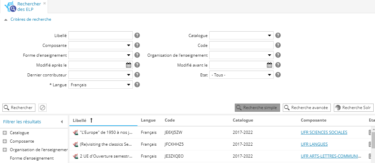Image resolution: width=375 pixels, height=163 pixels.
Task: Click help icon next to Langue dropdown
Action: pyautogui.click(x=137, y=85)
